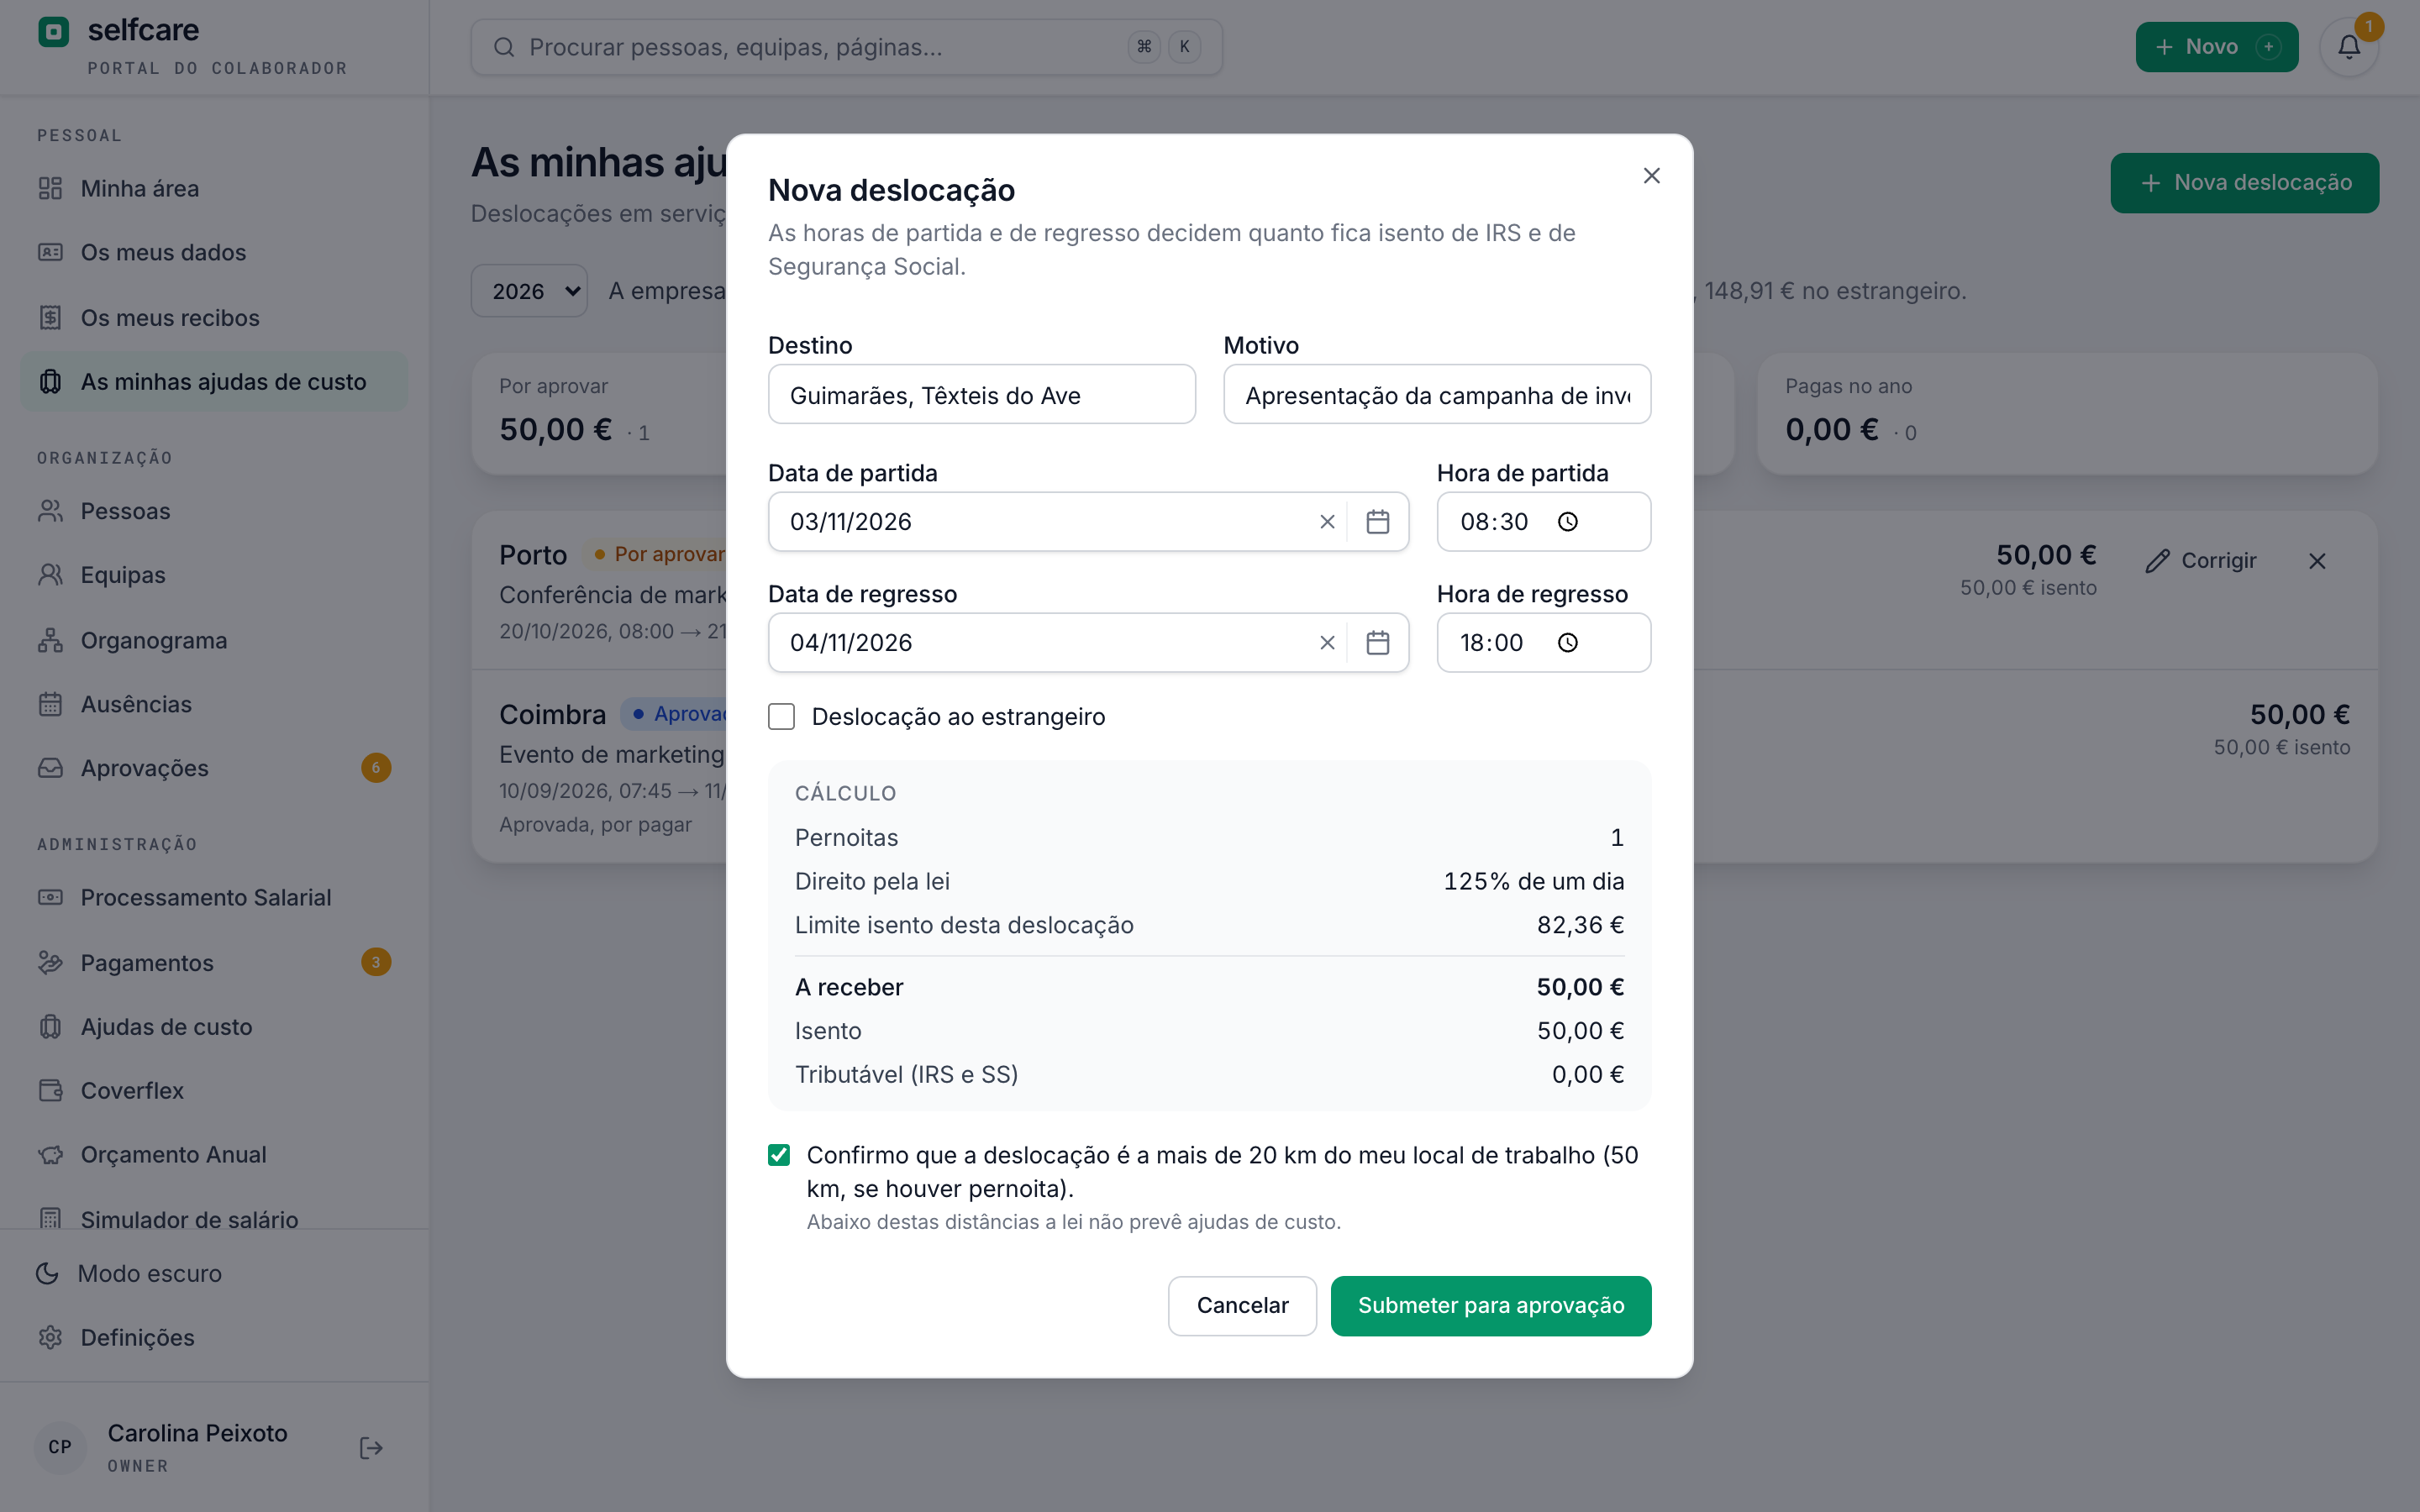Select As minhas ajudas de custo
Screen dimensions: 2420x1512
point(214,381)
